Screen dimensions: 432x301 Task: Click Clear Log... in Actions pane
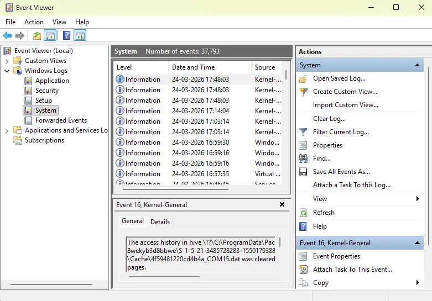[329, 119]
